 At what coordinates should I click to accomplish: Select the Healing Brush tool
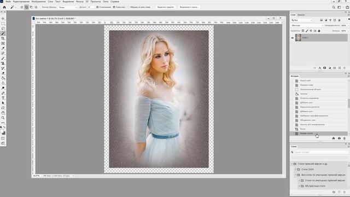click(x=3, y=54)
